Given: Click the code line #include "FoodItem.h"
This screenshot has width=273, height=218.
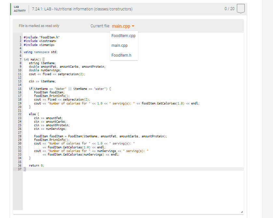Looking at the screenshot, I should click(x=42, y=37).
